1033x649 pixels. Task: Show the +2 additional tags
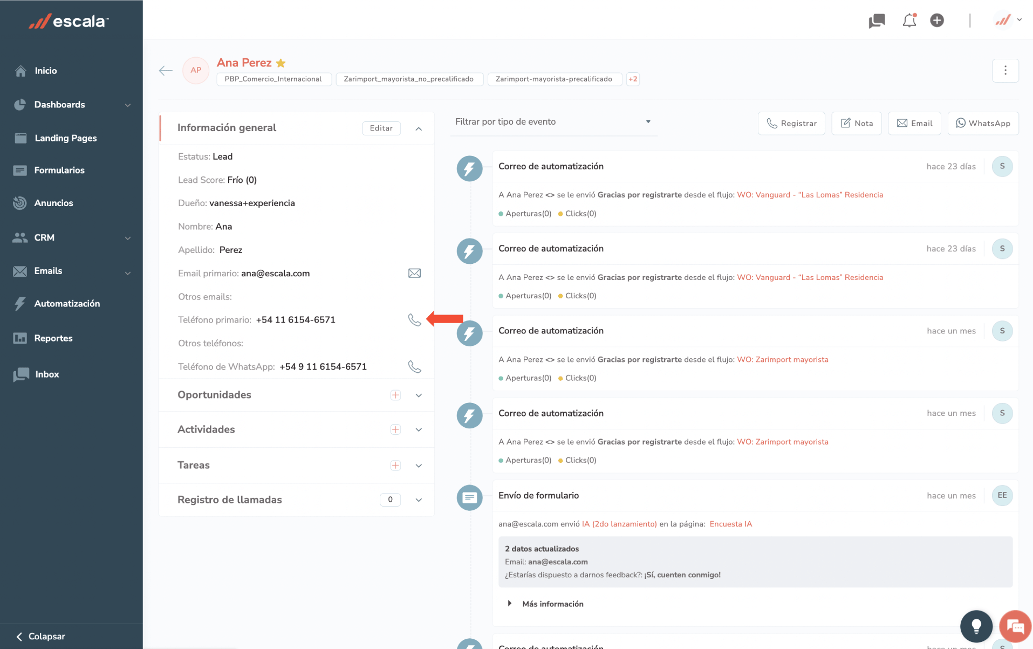633,79
